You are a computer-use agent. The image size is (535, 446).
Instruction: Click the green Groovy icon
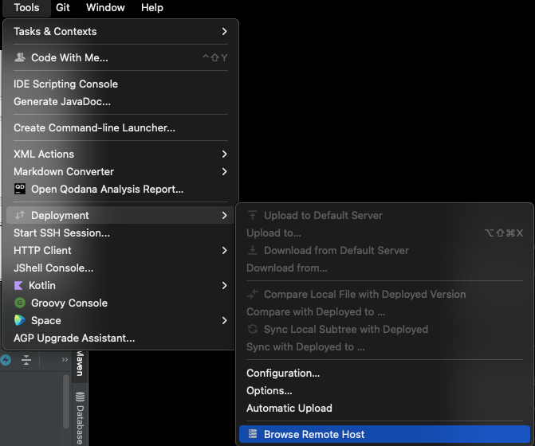coord(20,303)
